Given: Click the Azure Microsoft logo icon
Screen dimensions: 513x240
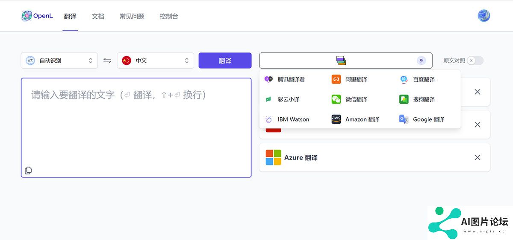Looking at the screenshot, I should [273, 157].
